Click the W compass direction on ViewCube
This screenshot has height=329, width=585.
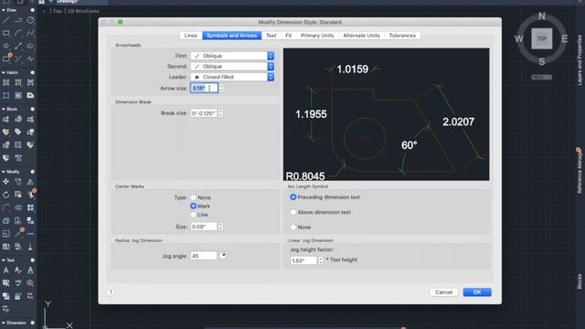click(x=519, y=38)
